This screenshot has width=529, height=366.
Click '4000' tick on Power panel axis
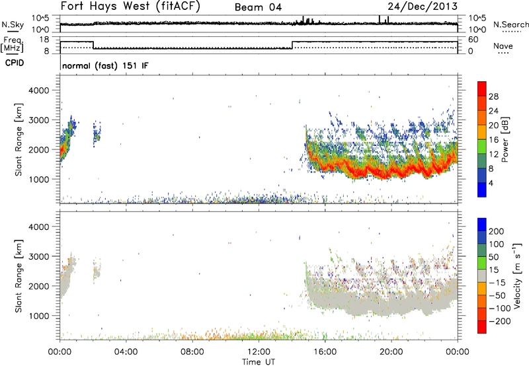pos(38,91)
